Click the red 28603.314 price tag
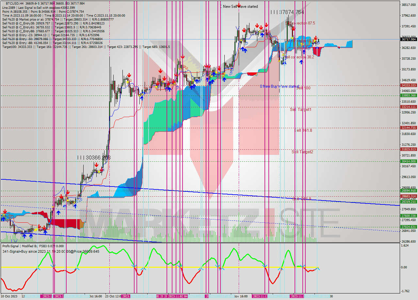The height and width of the screenshot is (300, 418). (409, 196)
